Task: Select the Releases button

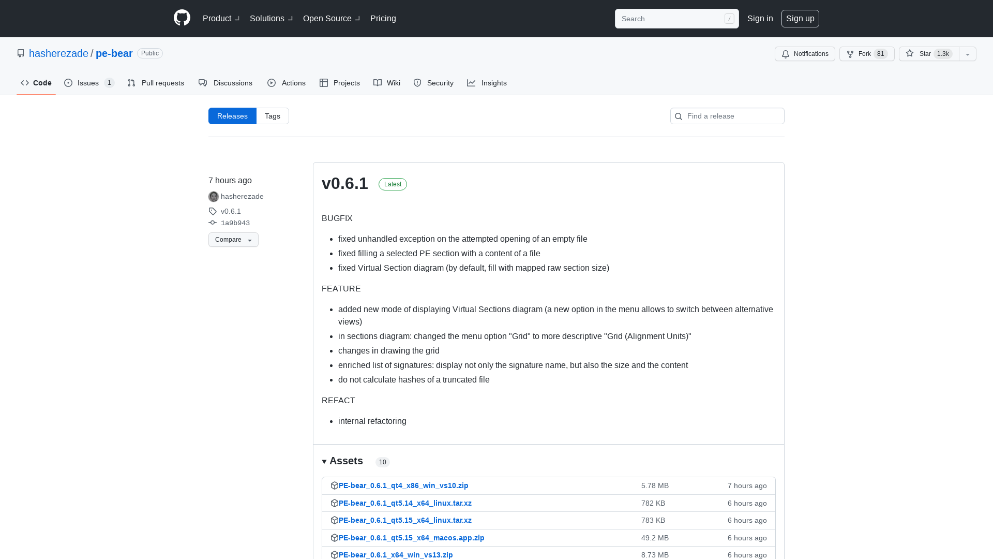Action: pos(232,116)
